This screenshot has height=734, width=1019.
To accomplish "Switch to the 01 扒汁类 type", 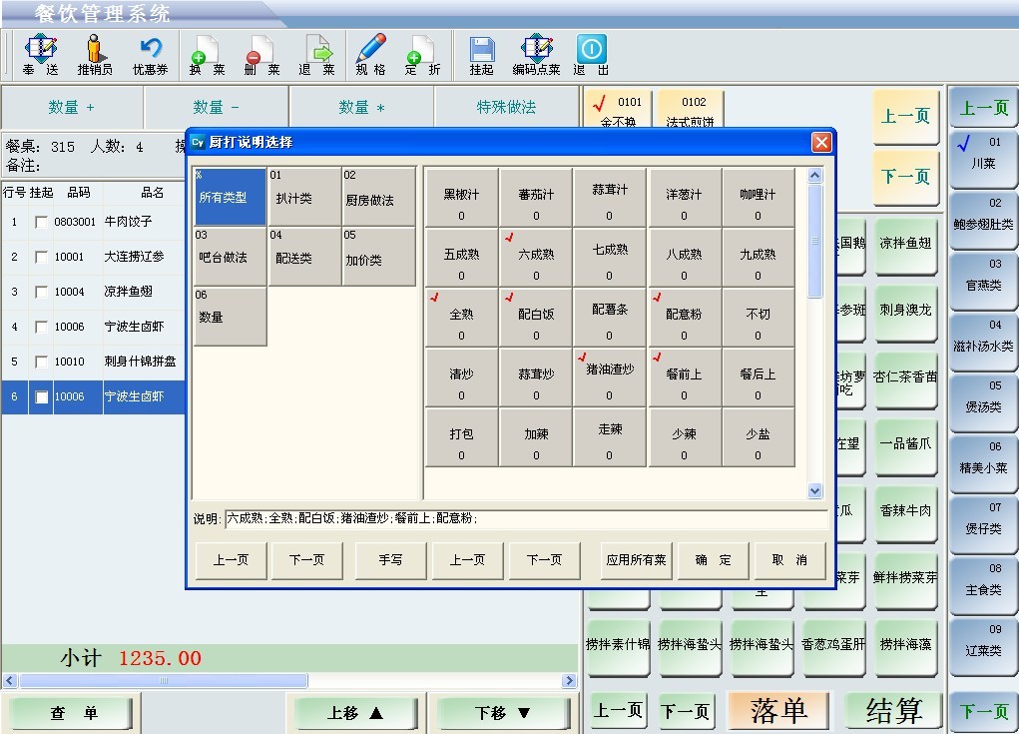I will tap(304, 197).
